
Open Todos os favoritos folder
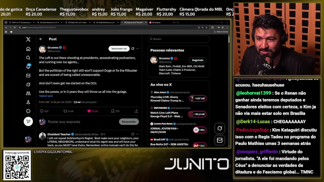pyautogui.click(x=221, y=32)
